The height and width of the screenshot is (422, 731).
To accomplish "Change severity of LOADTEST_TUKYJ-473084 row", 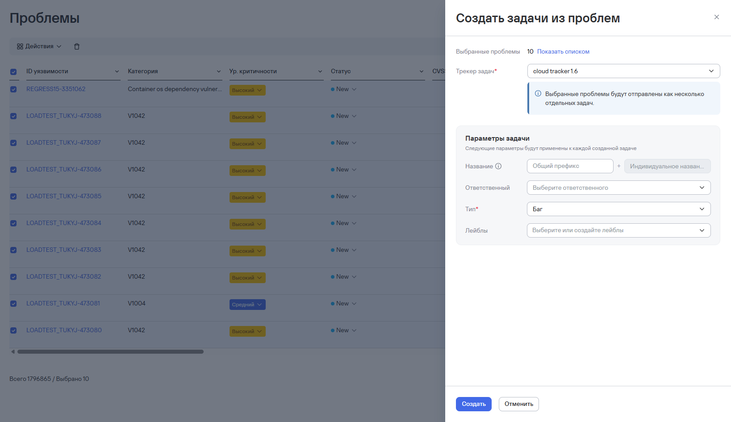I will [247, 224].
